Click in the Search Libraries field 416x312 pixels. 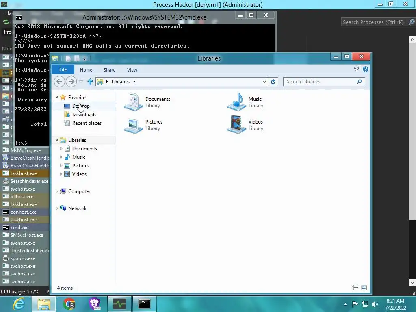pos(321,82)
